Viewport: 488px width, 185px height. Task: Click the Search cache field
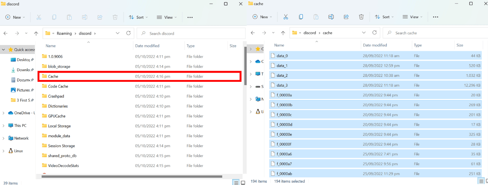coord(436,33)
